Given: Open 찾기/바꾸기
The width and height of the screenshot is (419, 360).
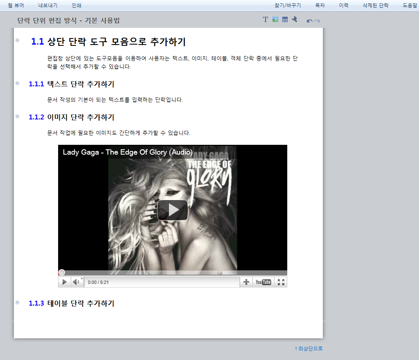Looking at the screenshot, I should [x=288, y=5].
